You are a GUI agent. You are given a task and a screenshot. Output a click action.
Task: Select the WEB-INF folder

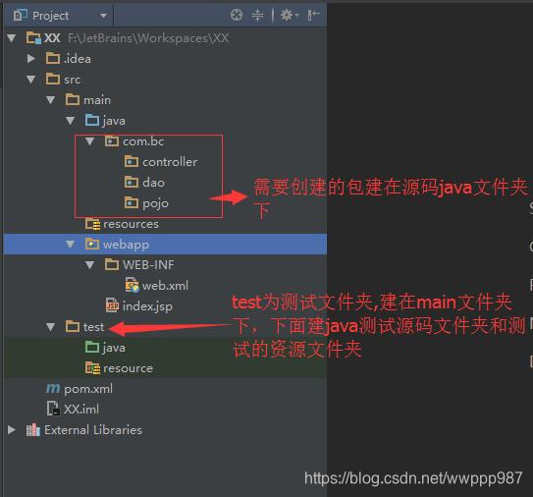[x=139, y=264]
